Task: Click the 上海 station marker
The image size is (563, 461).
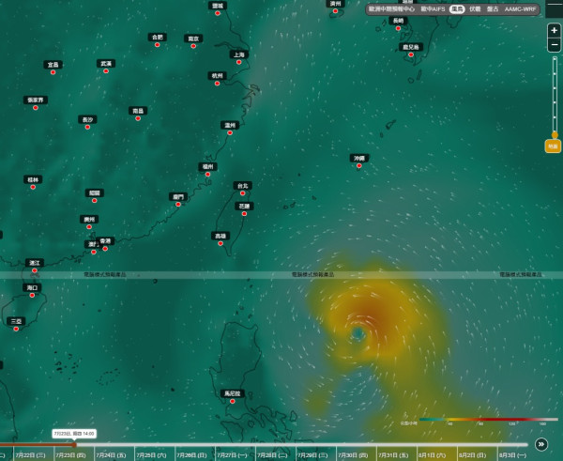Action: (239, 62)
